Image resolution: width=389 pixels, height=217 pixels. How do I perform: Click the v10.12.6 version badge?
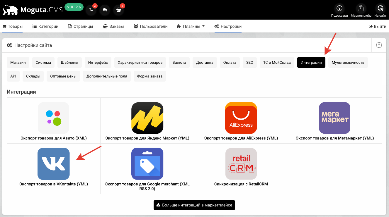(x=74, y=7)
